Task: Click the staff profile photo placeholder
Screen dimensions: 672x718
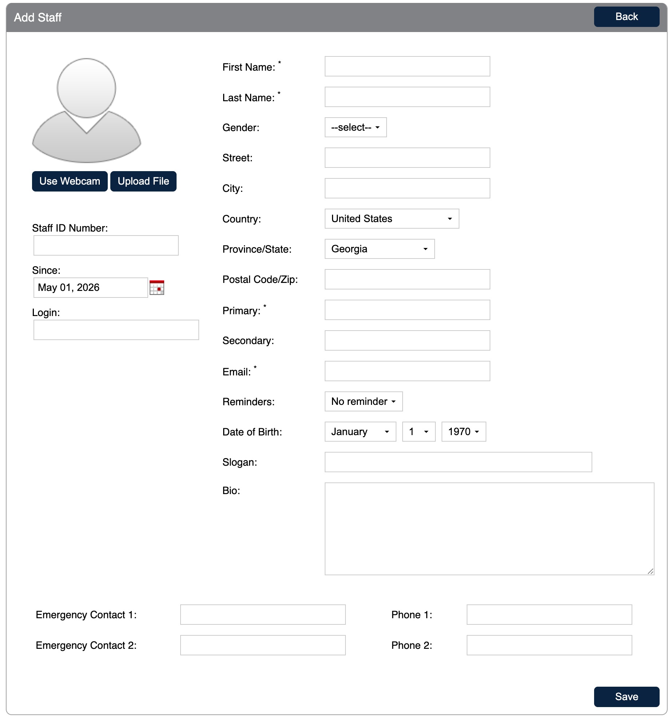Action: (87, 110)
